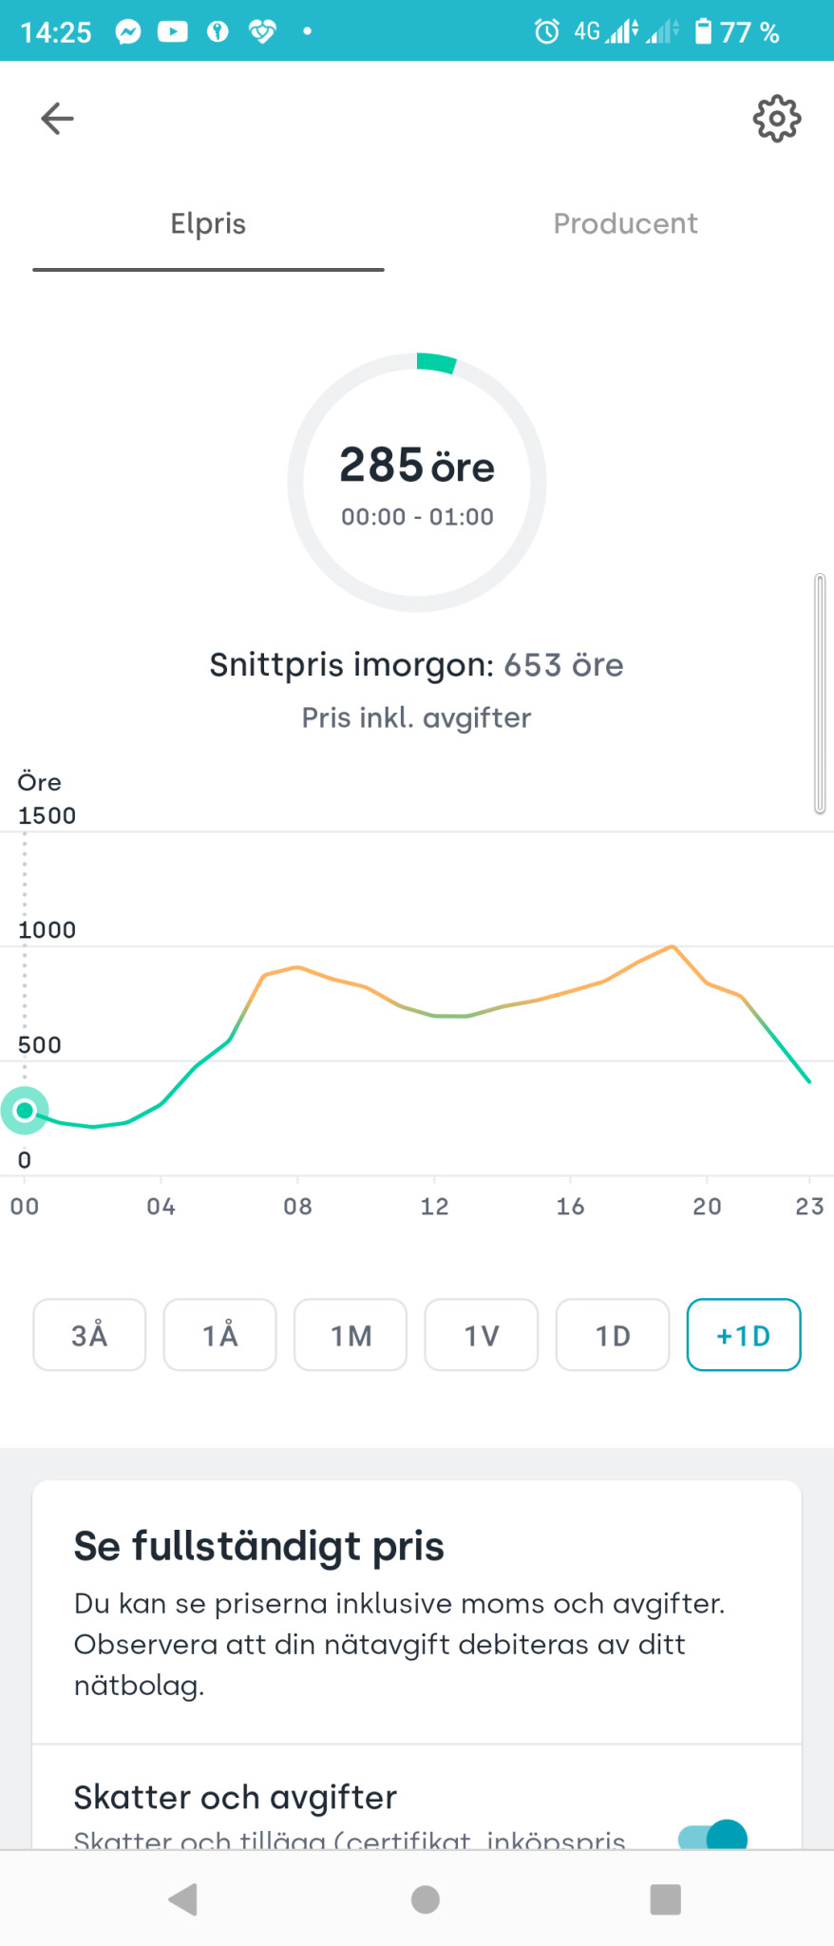Tap the back arrow icon

pyautogui.click(x=57, y=119)
